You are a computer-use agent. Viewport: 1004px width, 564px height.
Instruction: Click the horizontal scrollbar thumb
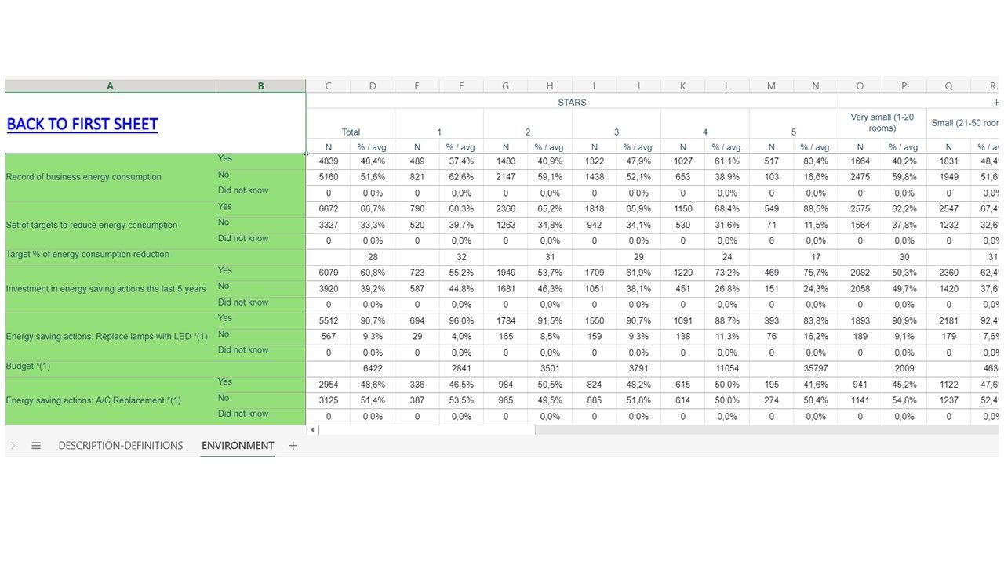coord(427,430)
